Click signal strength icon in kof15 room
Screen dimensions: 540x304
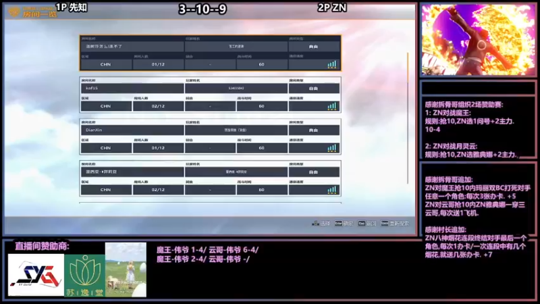[x=331, y=106]
